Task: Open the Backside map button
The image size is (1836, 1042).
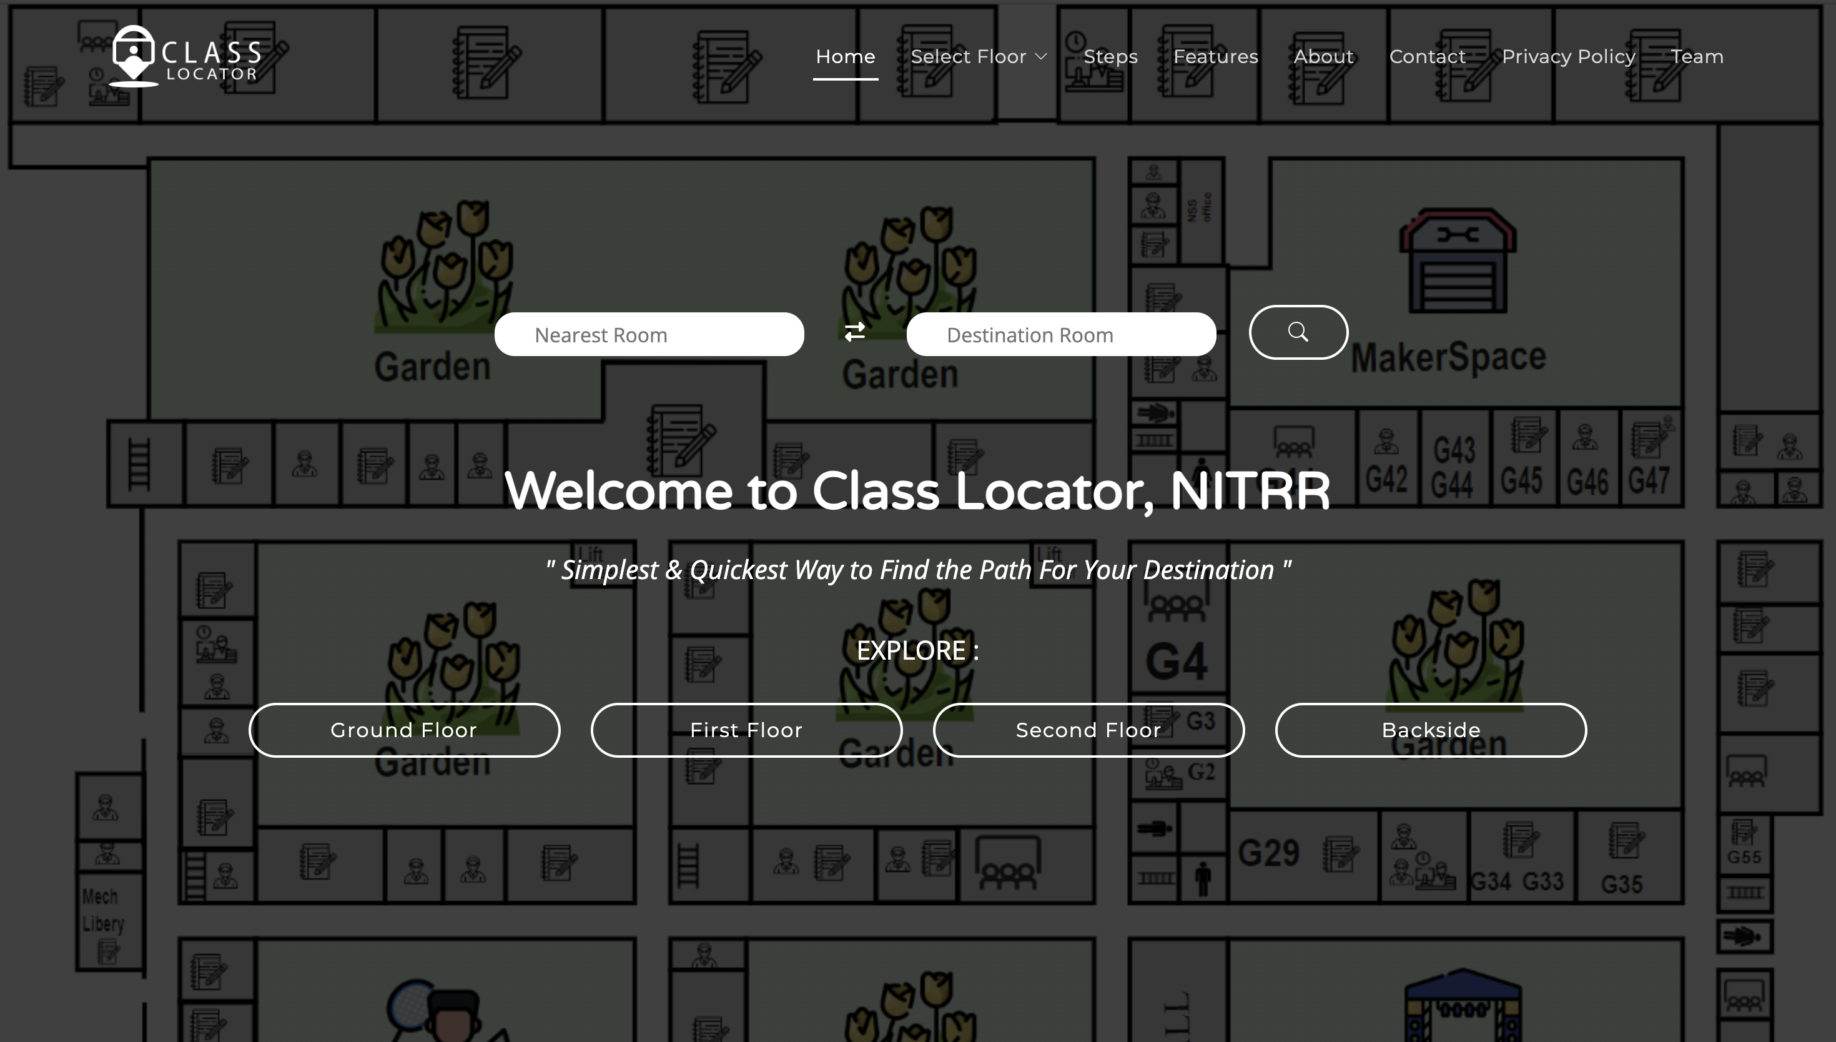Action: (1431, 730)
